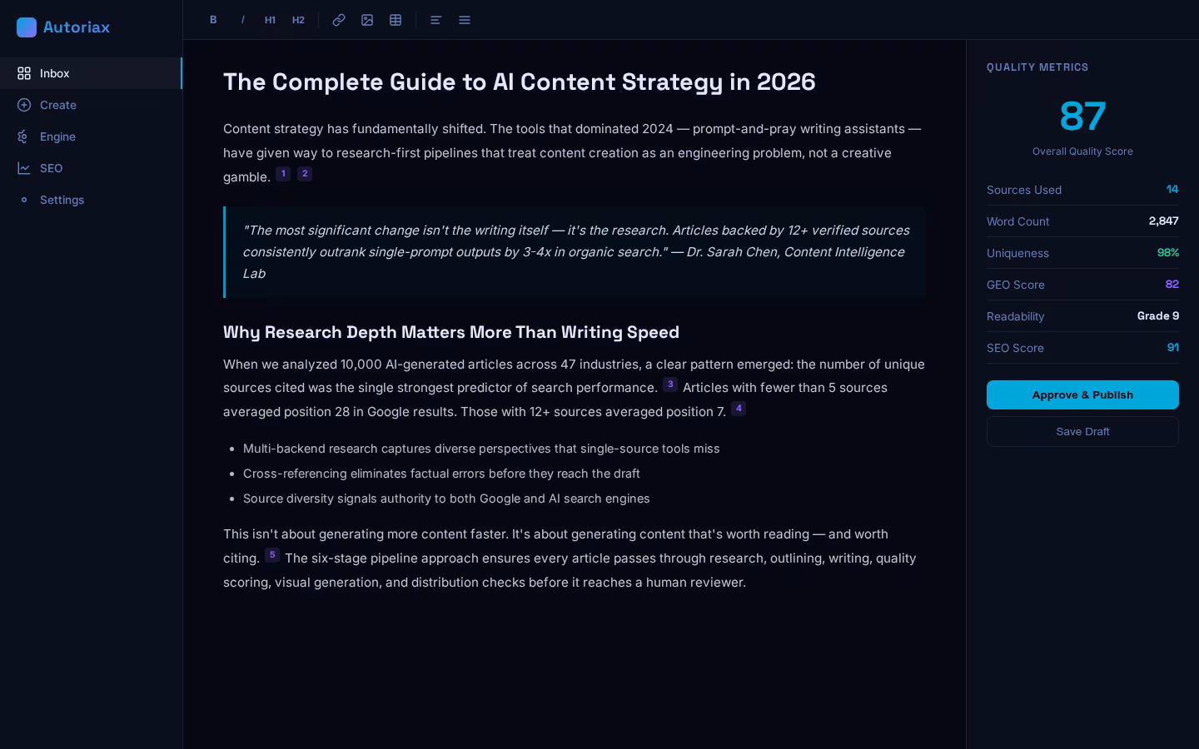1199x749 pixels.
Task: Click the Save Draft button
Action: point(1082,431)
